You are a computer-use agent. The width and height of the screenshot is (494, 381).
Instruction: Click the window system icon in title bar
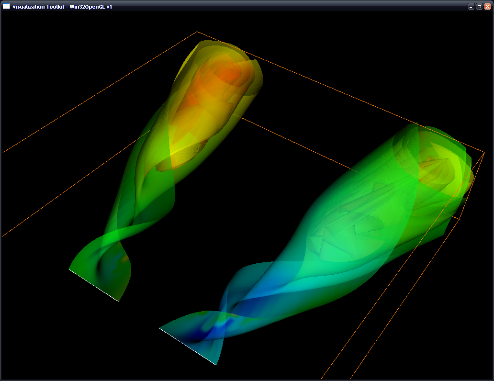[6, 6]
